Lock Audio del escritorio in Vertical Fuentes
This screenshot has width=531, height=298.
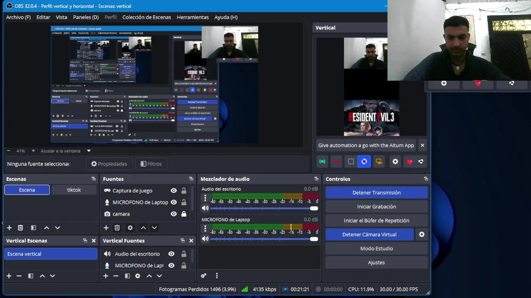184,254
